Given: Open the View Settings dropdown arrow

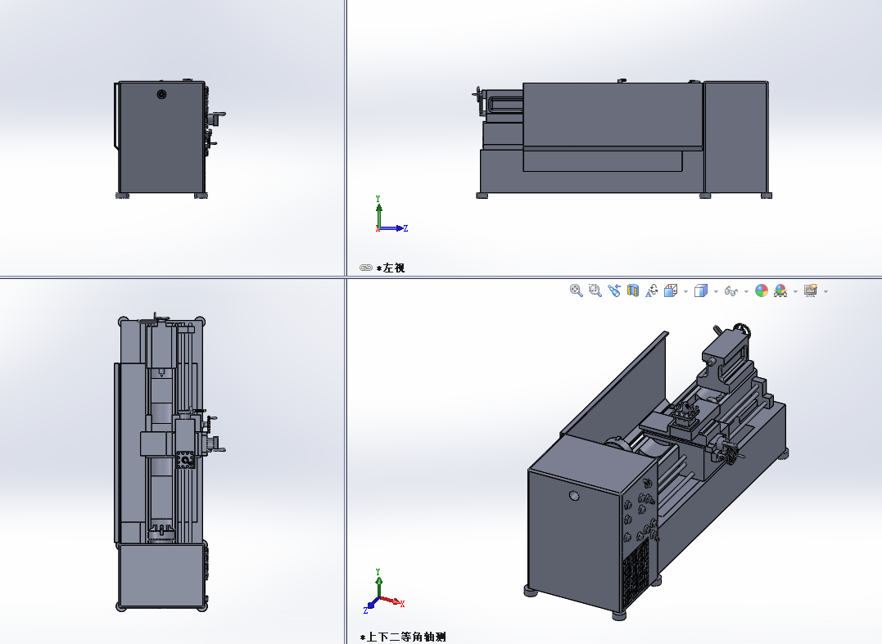Looking at the screenshot, I should coord(825,291).
